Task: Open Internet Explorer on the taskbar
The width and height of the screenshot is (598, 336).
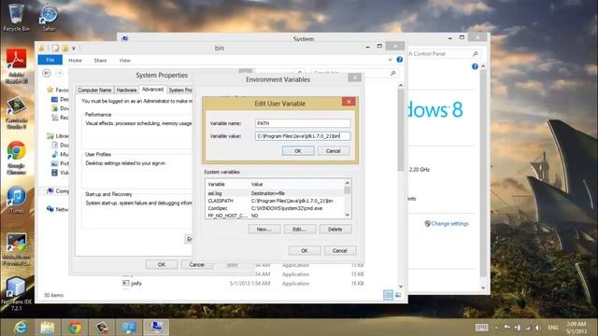Action: [x=21, y=328]
